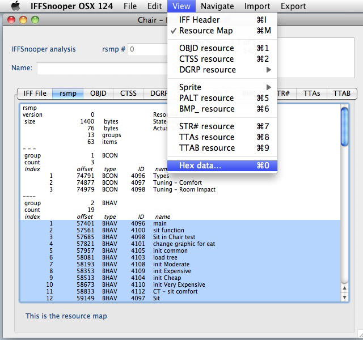The image size is (363, 340).
Task: Select the row 'init Expensive'
Action: pyautogui.click(x=180, y=271)
